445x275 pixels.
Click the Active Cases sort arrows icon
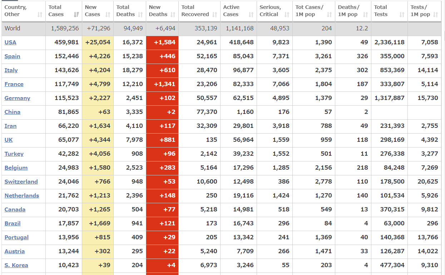click(x=251, y=15)
